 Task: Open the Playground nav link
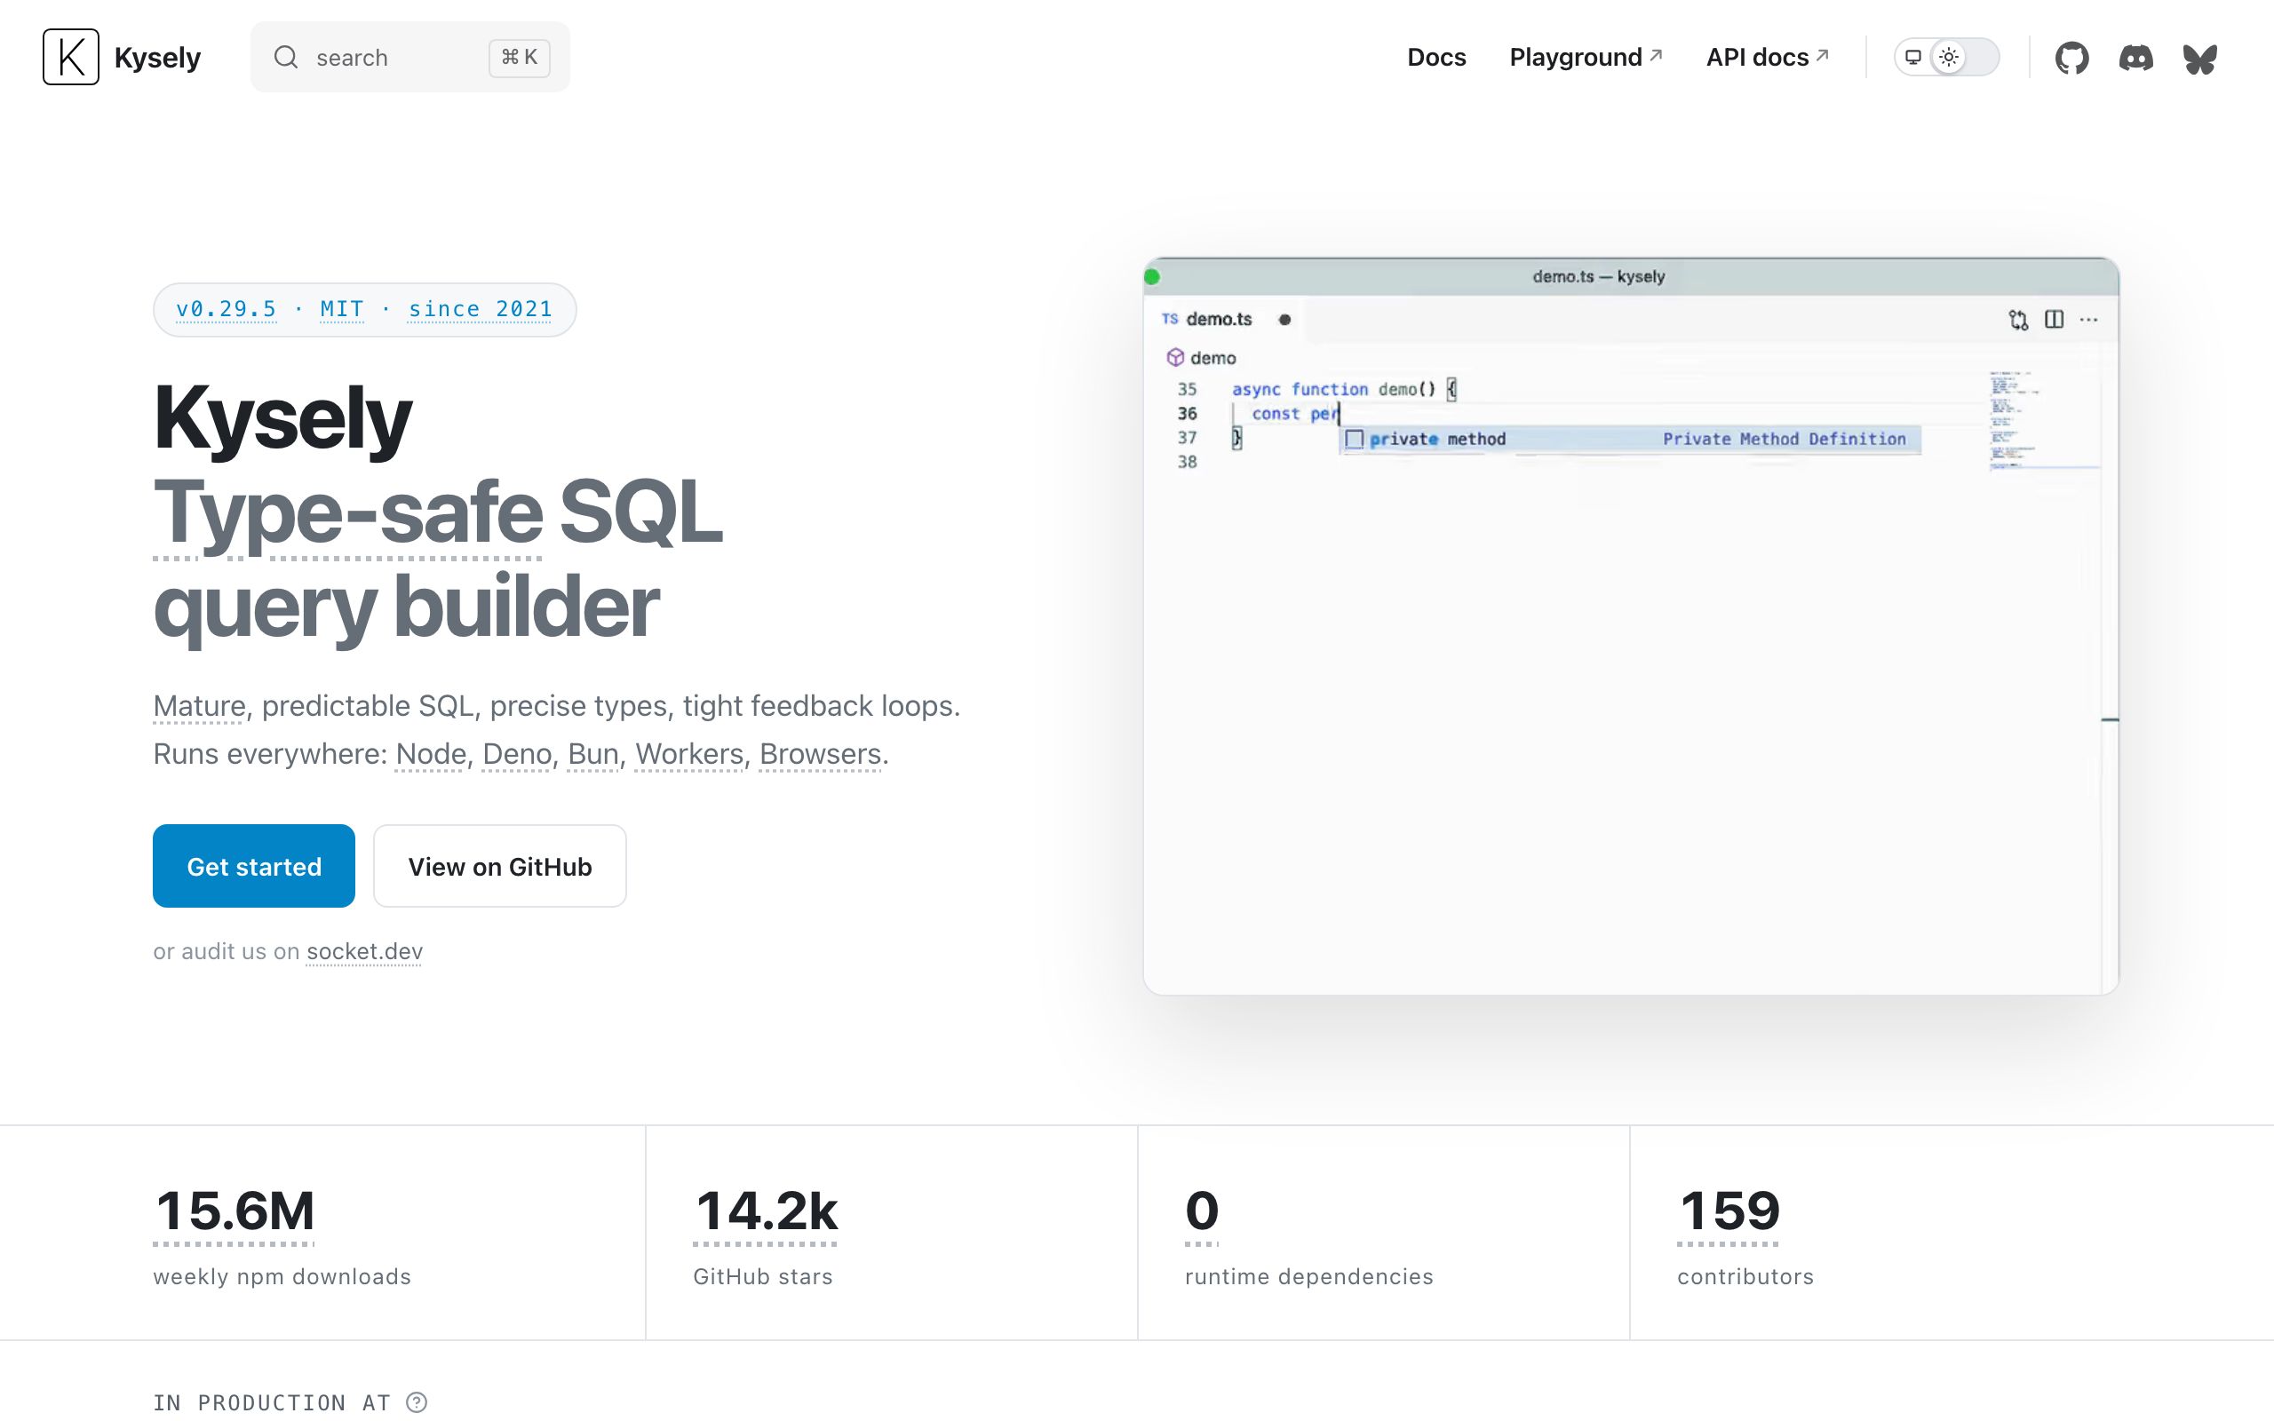(1586, 58)
